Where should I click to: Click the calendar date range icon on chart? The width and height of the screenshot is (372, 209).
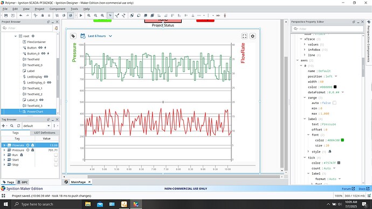tap(83, 36)
